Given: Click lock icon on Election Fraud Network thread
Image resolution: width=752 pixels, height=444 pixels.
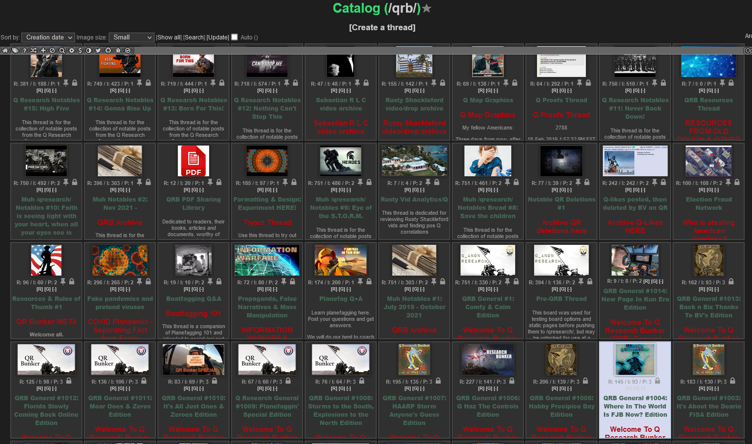Looking at the screenshot, I should pyautogui.click(x=737, y=183).
